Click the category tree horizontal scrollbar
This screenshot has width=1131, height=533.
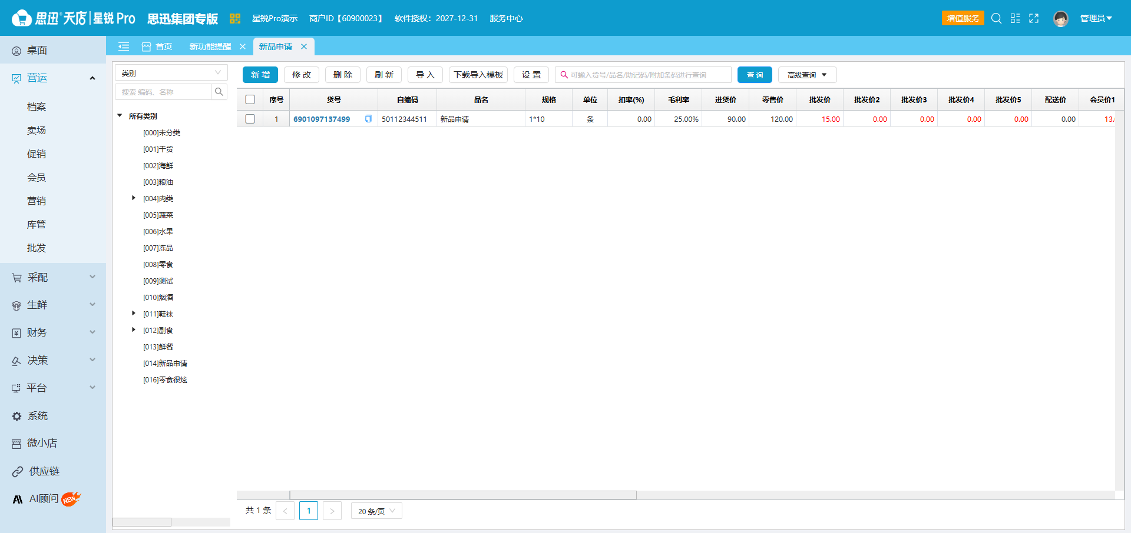[x=142, y=522]
